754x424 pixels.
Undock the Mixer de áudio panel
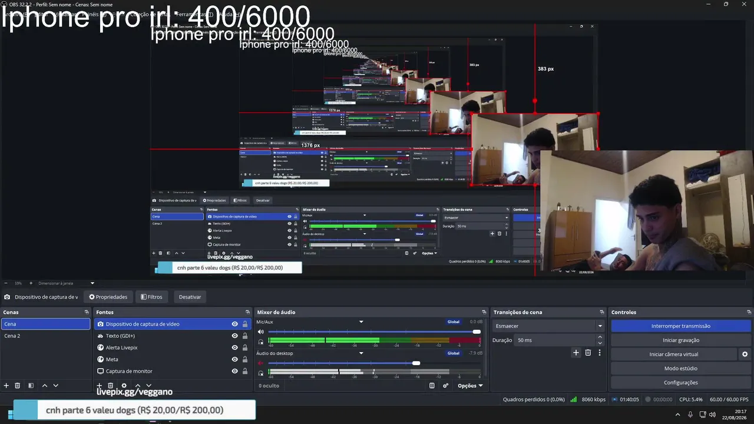484,312
